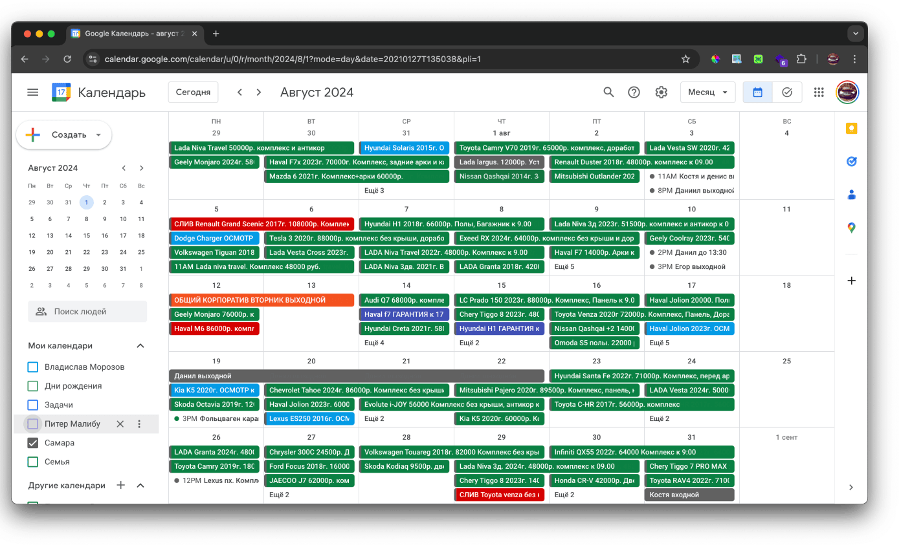This screenshot has width=901, height=547.
Task: Open the Данил выходной event
Action: click(357, 376)
